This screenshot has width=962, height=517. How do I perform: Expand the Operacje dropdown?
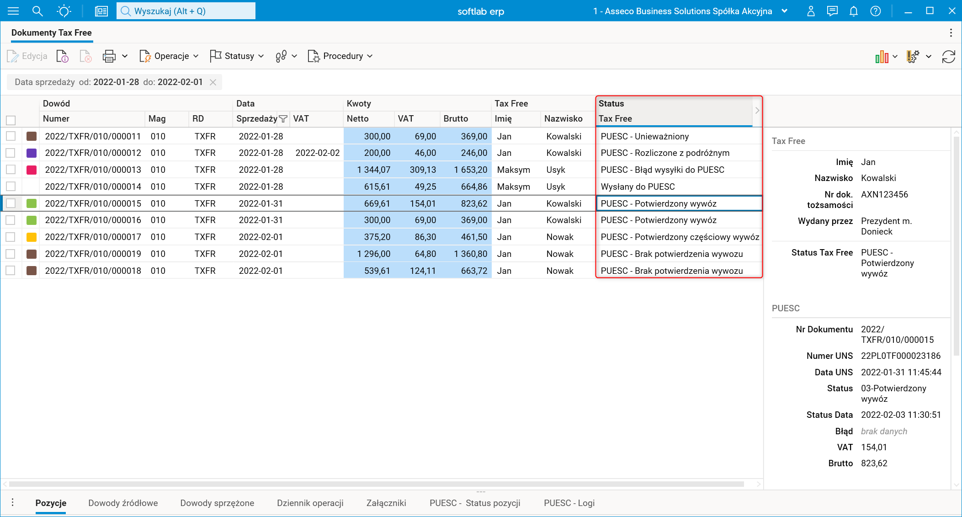coord(170,56)
